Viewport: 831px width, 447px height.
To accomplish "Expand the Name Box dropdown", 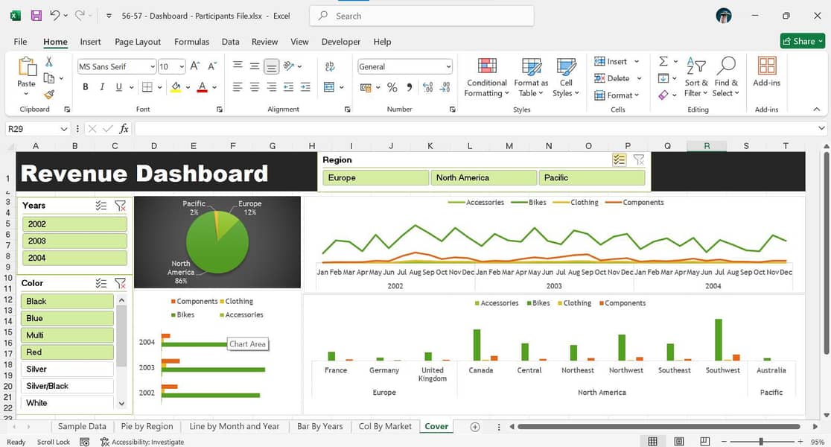I will point(63,129).
